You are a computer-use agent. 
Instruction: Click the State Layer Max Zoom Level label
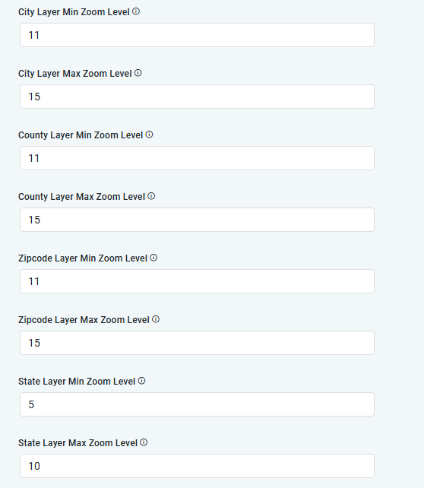click(78, 443)
